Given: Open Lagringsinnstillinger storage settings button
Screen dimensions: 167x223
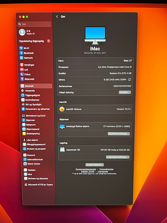Looking at the screenshot, I should click(117, 157).
